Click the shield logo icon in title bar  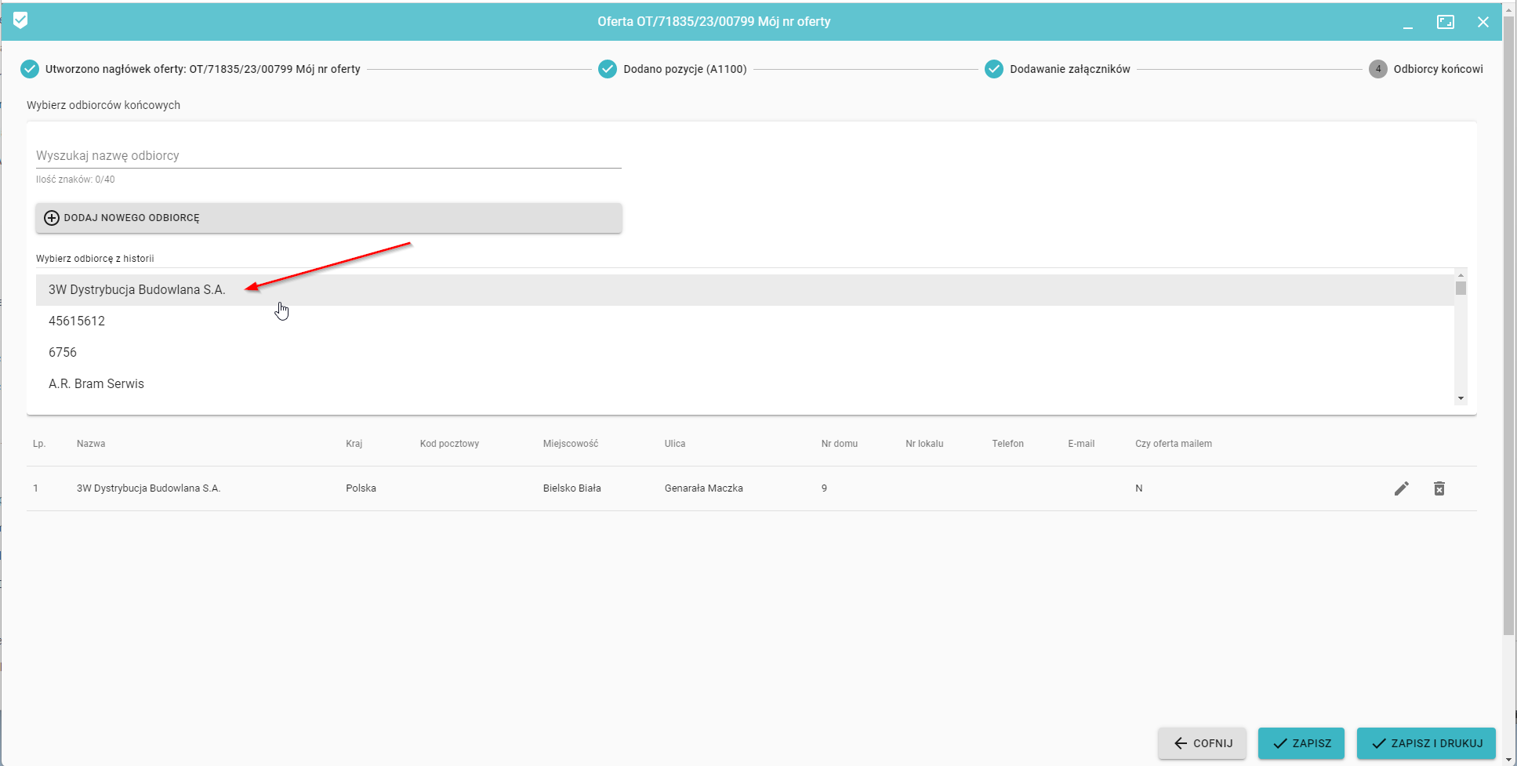21,20
